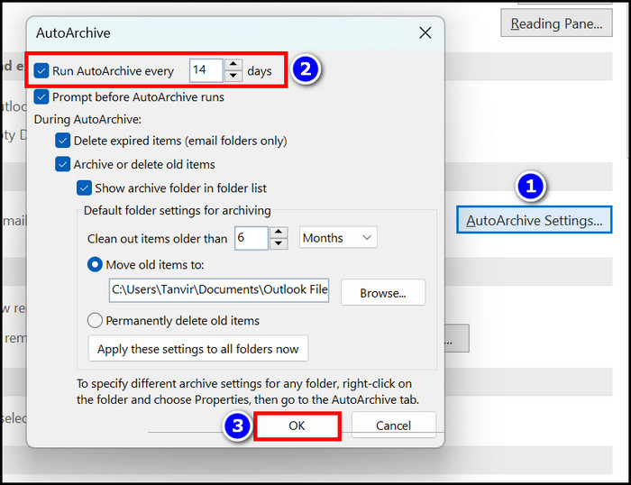Uncheck Prompt before AutoArchive runs

(41, 97)
